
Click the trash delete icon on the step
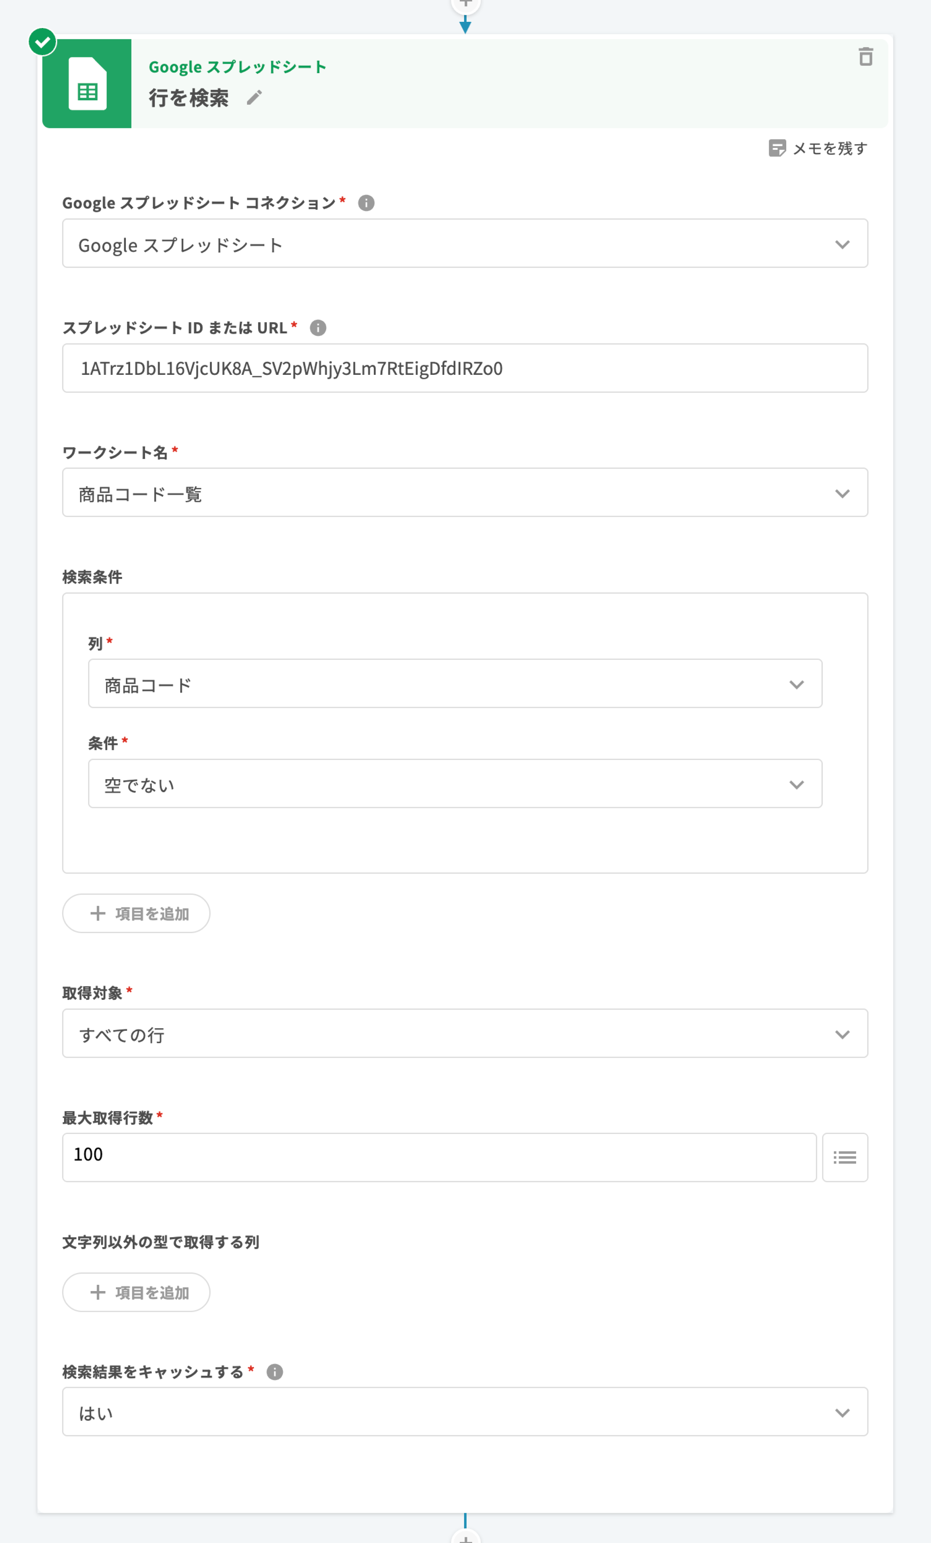coord(865,57)
